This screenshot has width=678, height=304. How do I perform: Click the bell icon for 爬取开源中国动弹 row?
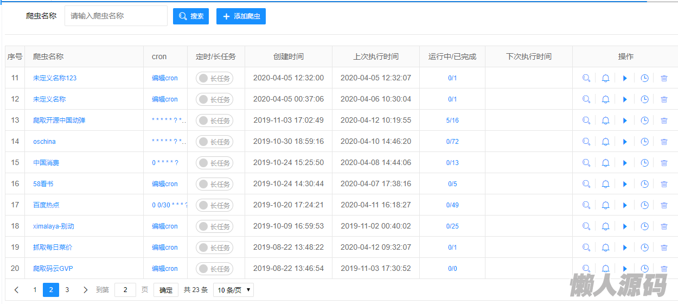(x=605, y=121)
